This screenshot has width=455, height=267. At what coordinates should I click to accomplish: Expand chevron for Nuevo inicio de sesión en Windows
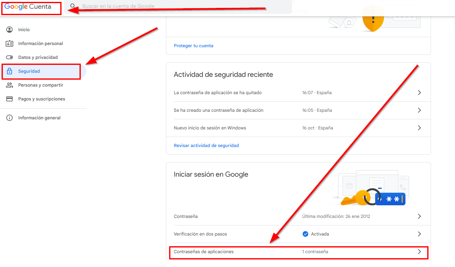419,128
